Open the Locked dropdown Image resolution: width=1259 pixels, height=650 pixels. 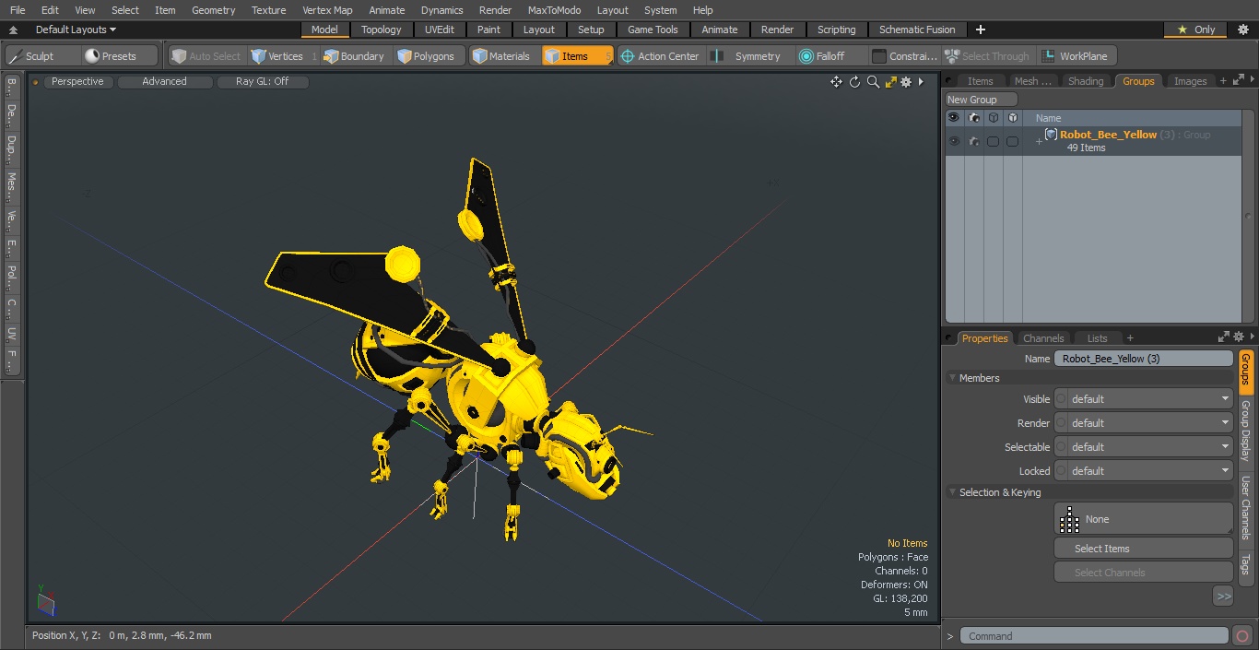pos(1150,471)
